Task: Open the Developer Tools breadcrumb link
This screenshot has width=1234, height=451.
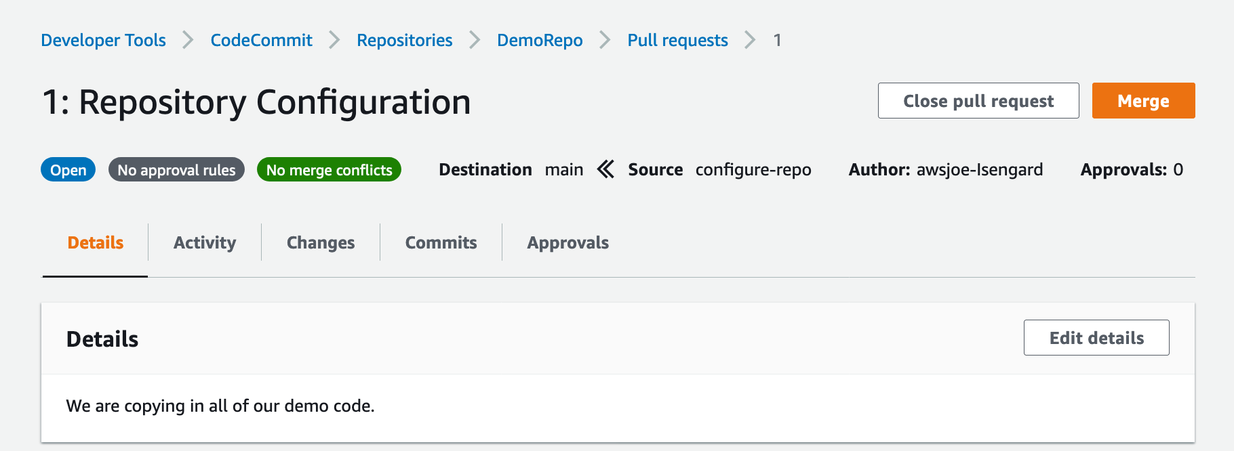Action: tap(102, 40)
